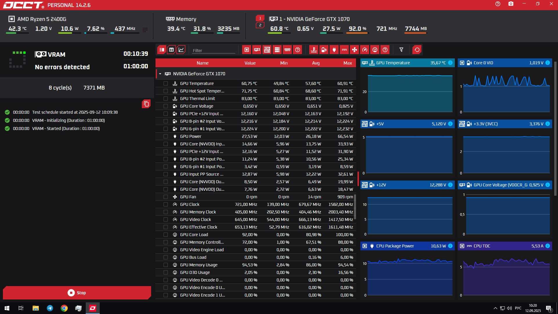558x314 pixels.
Task: Toggle load usage sensor type filter
Action: pos(375,50)
